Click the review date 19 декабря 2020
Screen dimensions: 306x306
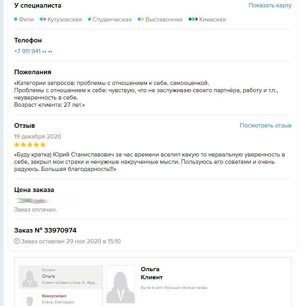37,137
